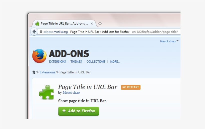Open author link Merci chao under title
This screenshot has height=129, width=205.
pyautogui.click(x=71, y=92)
